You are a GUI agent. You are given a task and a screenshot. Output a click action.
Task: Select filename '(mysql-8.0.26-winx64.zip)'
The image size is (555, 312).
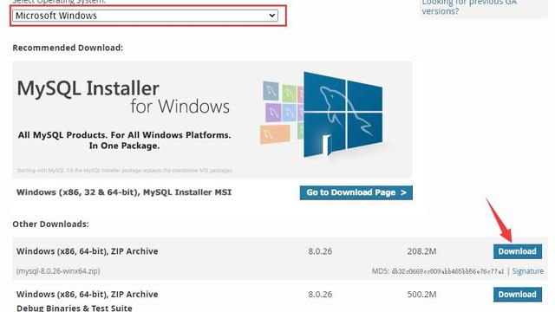pos(58,271)
